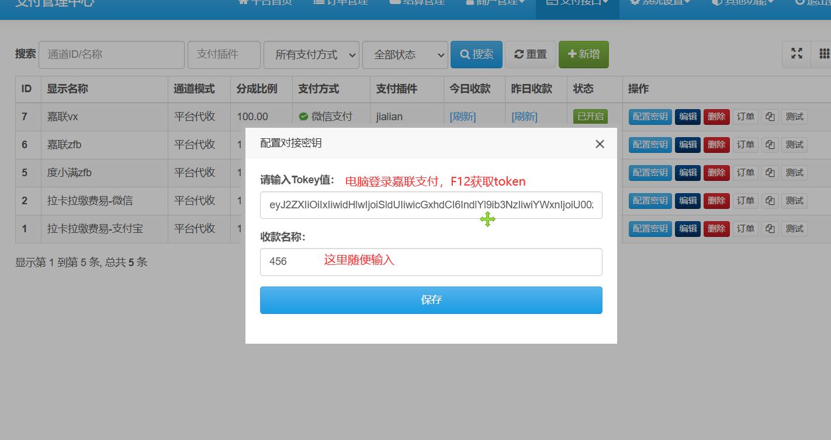The height and width of the screenshot is (440, 831).
Task: Copy the 度小满zfb channel row
Action: click(770, 173)
